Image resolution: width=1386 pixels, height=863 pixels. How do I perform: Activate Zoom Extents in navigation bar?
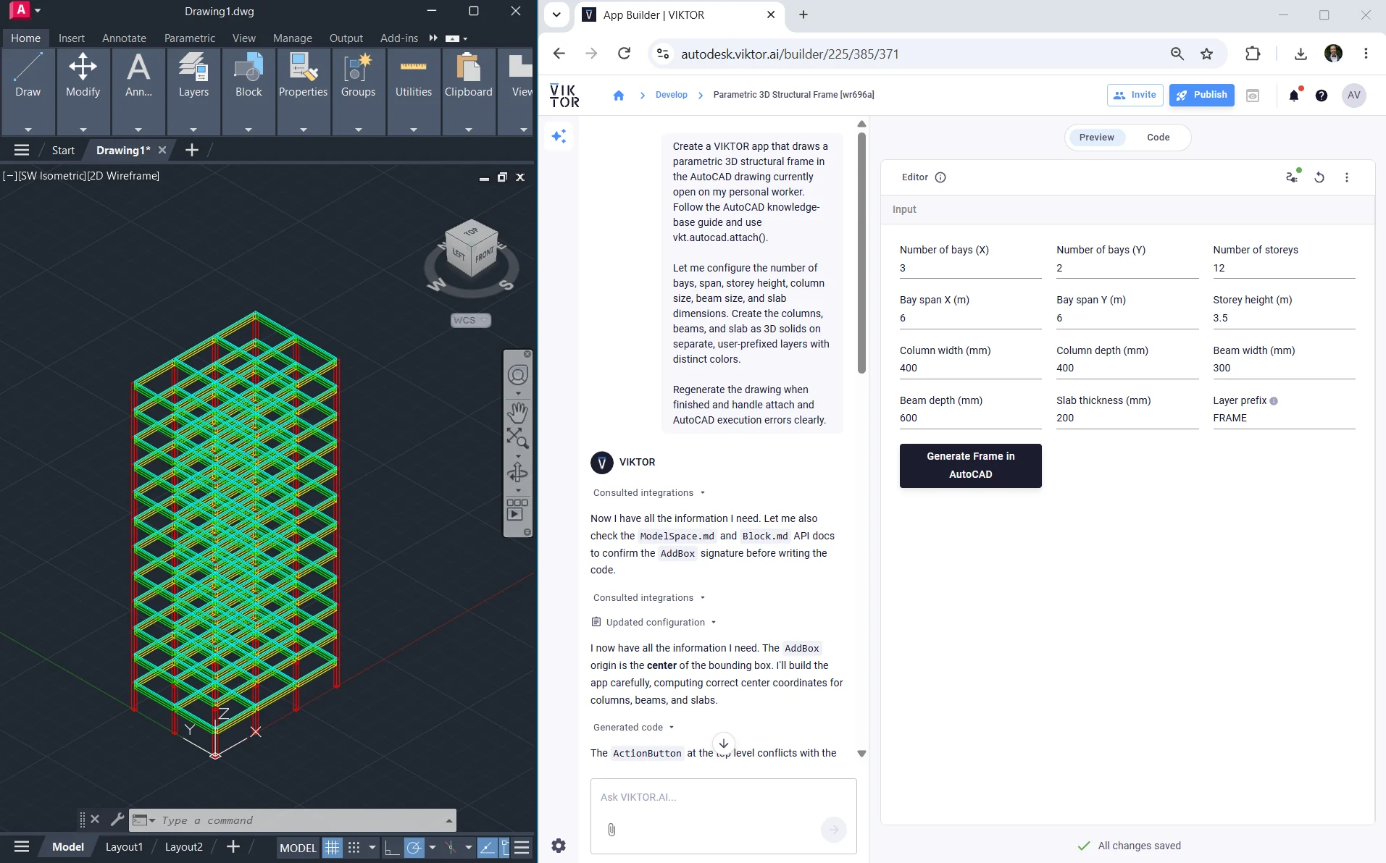[x=517, y=438]
